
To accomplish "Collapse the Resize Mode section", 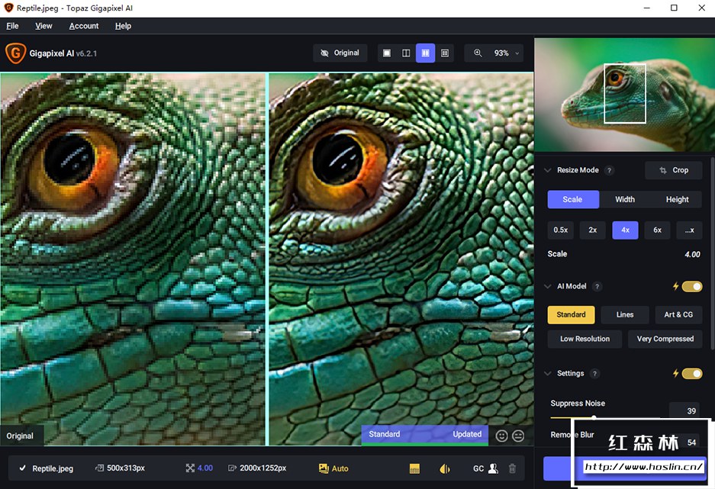I will point(548,170).
